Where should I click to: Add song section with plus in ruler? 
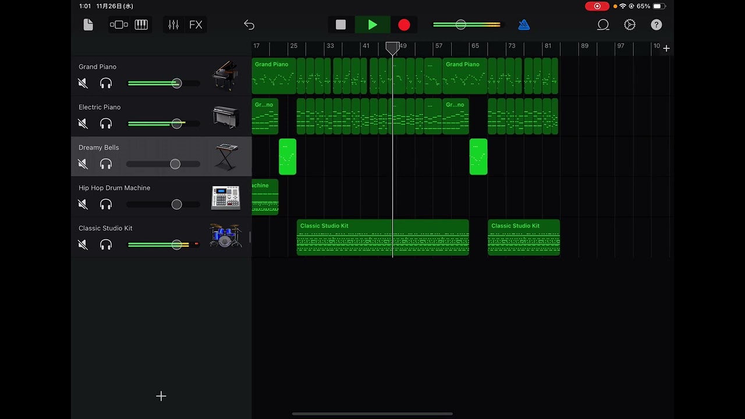[666, 48]
